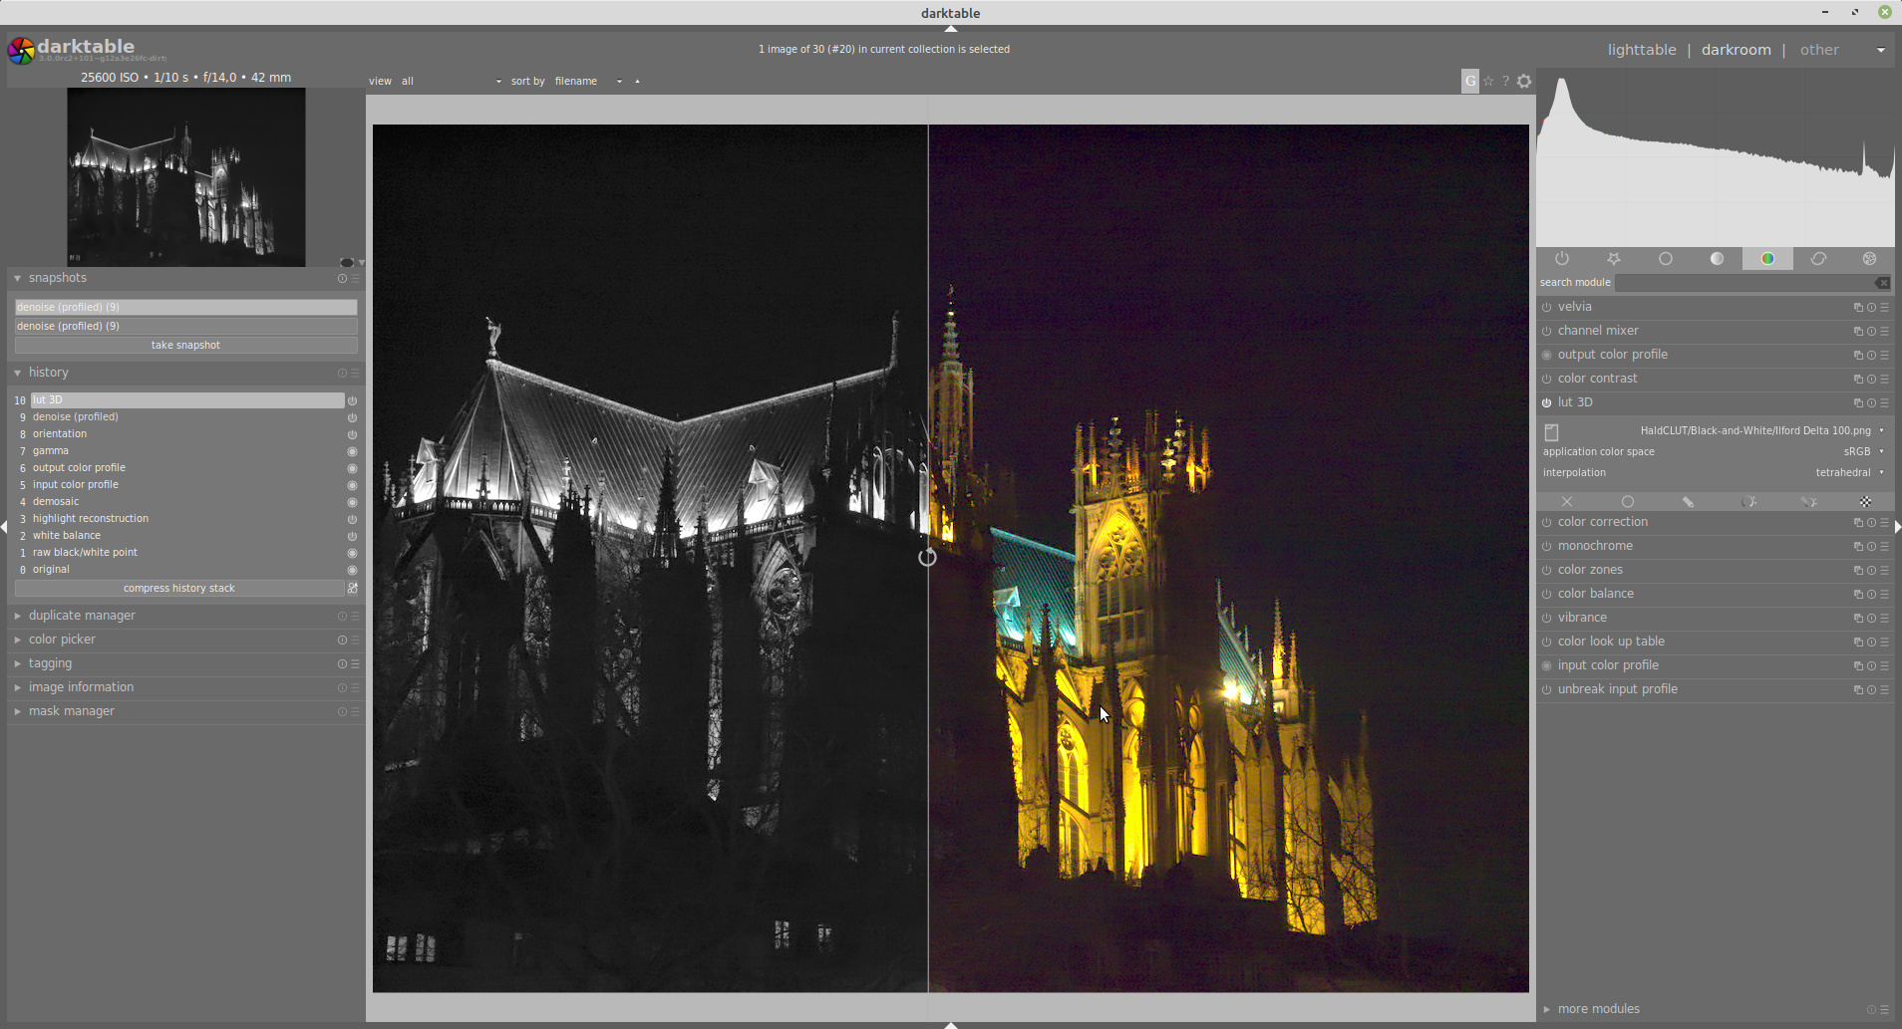
Task: Open online help question mark icon
Action: pos(1505,82)
